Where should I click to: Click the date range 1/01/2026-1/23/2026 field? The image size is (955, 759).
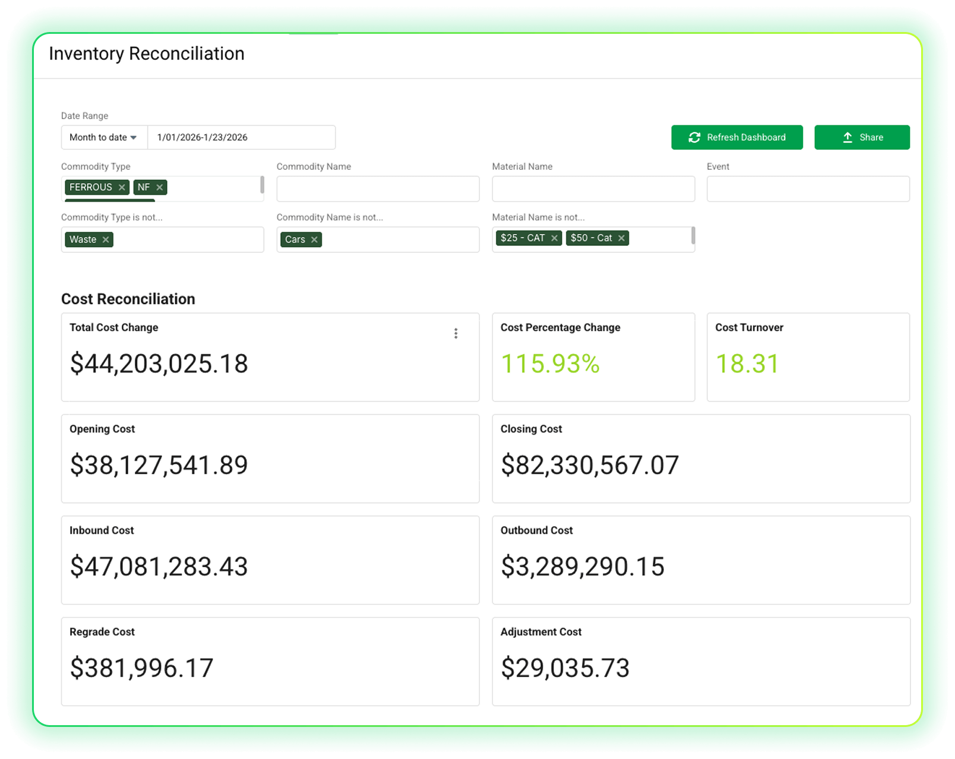241,138
